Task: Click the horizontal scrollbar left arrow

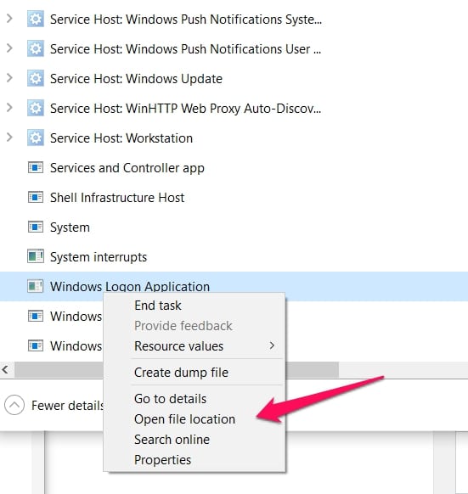Action: [x=5, y=369]
